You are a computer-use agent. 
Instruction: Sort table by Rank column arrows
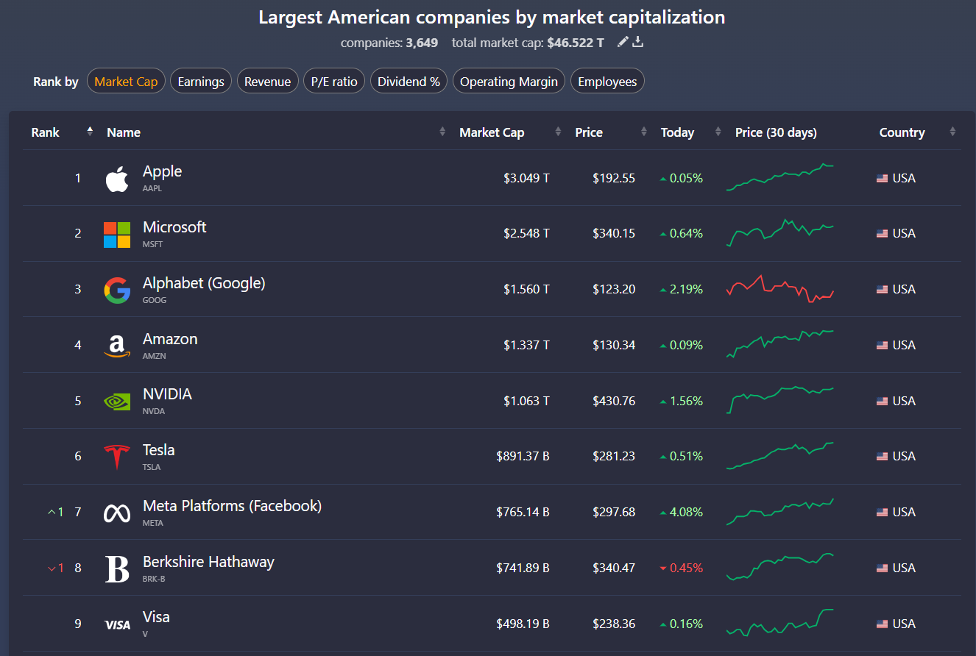[x=90, y=132]
